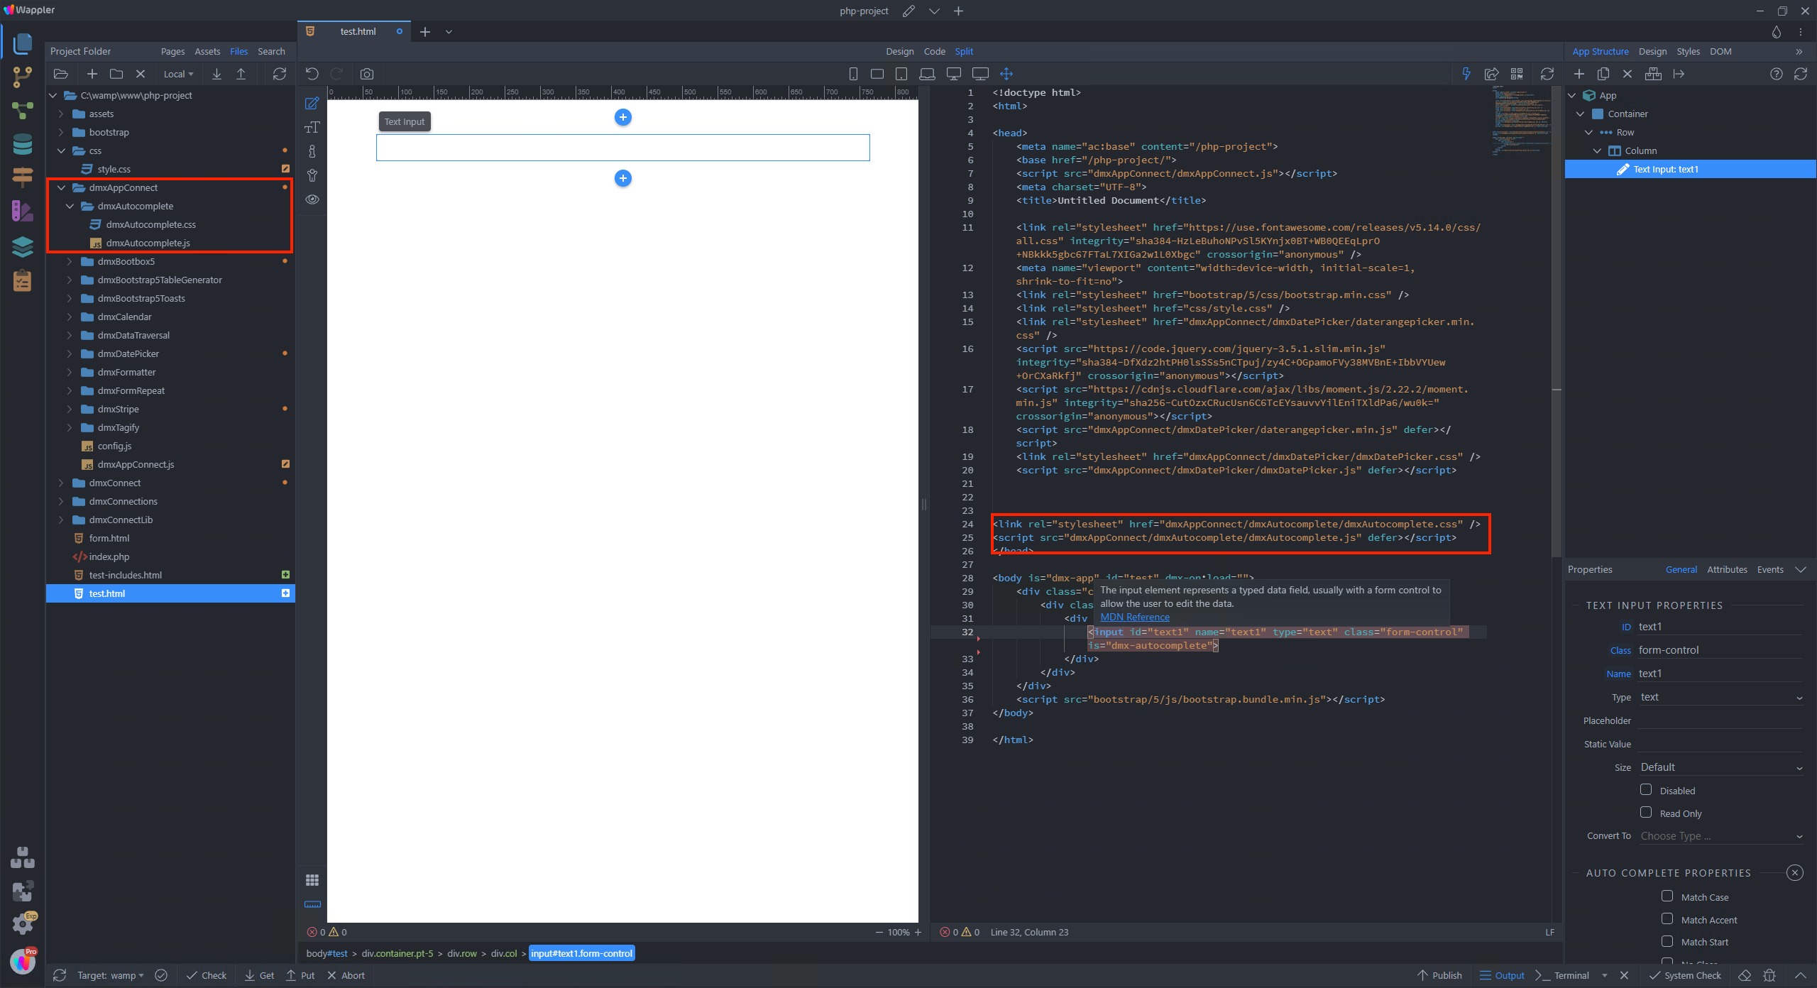This screenshot has width=1817, height=988.
Task: Open the Type dropdown showing text
Action: point(1720,698)
